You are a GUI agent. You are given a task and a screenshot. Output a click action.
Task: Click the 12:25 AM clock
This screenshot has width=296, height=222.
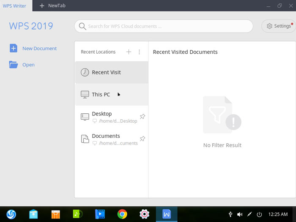tap(278, 214)
